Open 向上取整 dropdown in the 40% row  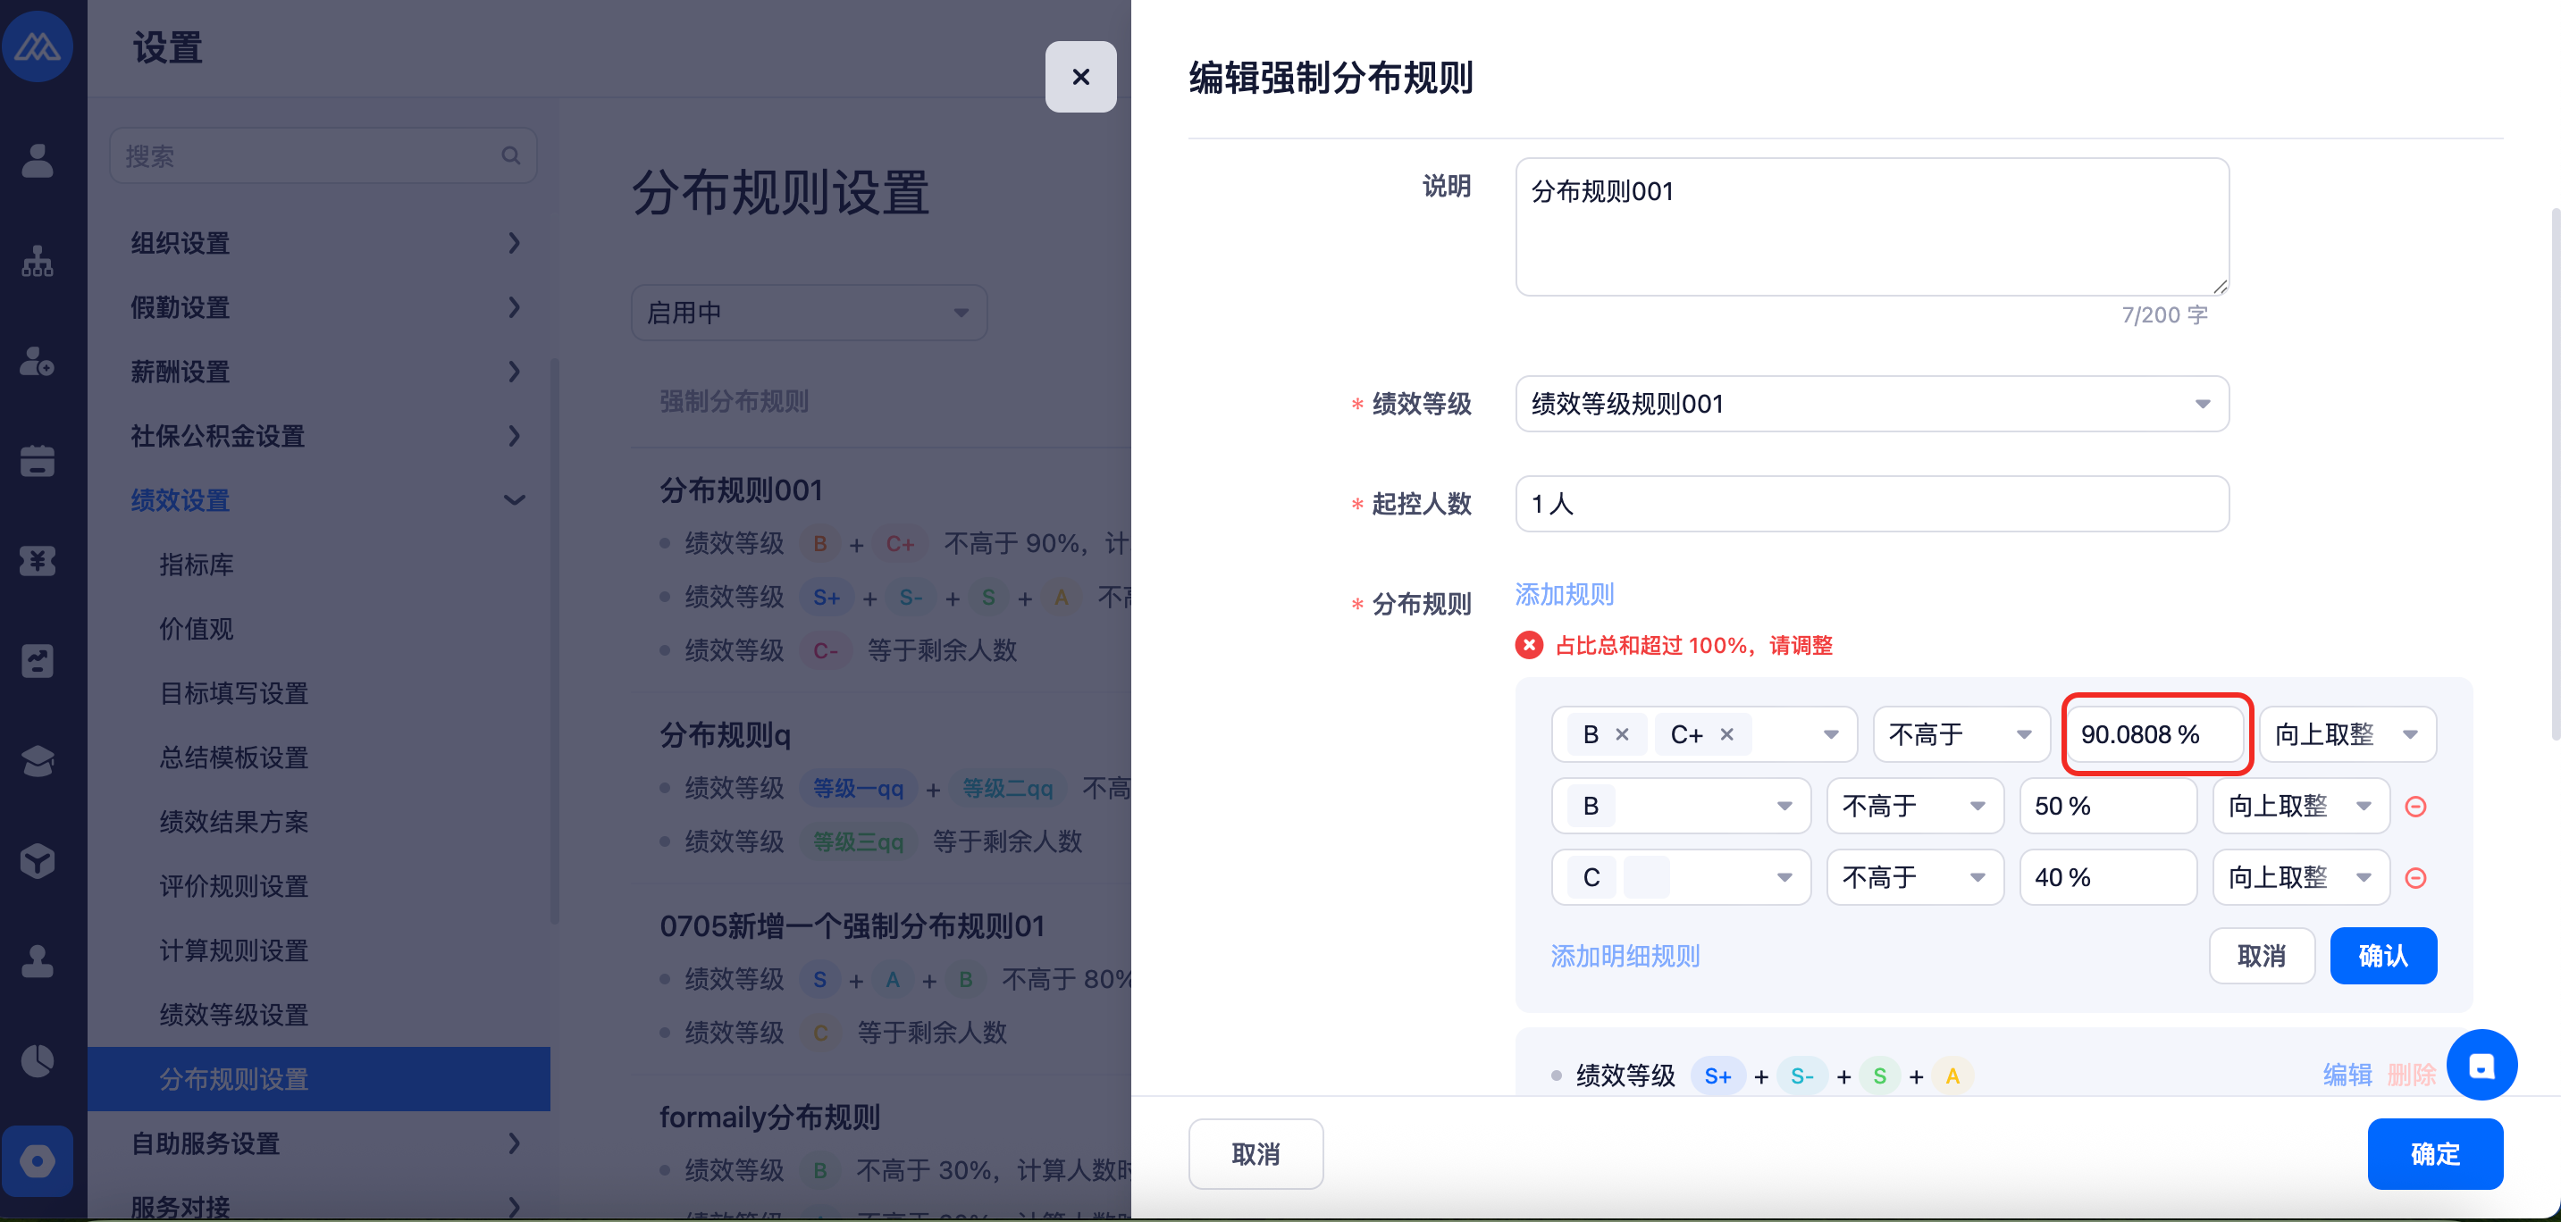point(2301,878)
